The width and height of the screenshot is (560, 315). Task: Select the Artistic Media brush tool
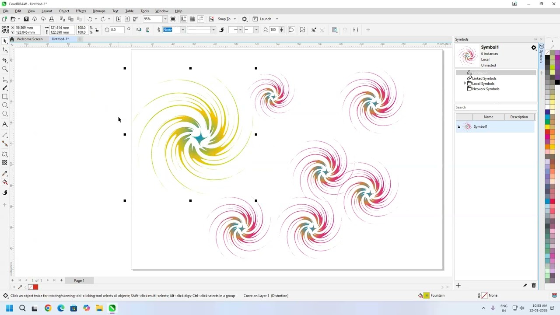(5, 88)
